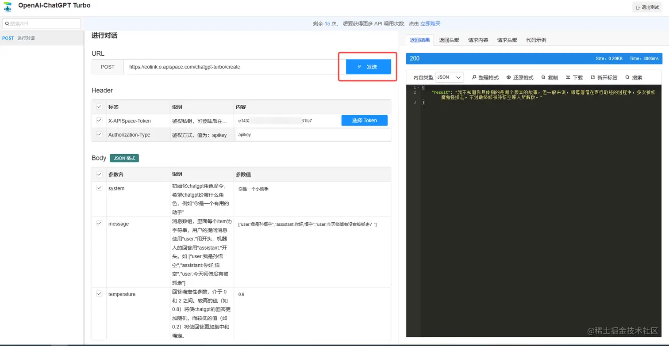Screen dimensions: 669x346
Task: Toggle the Header select-all checkbox
Action: pos(99,106)
